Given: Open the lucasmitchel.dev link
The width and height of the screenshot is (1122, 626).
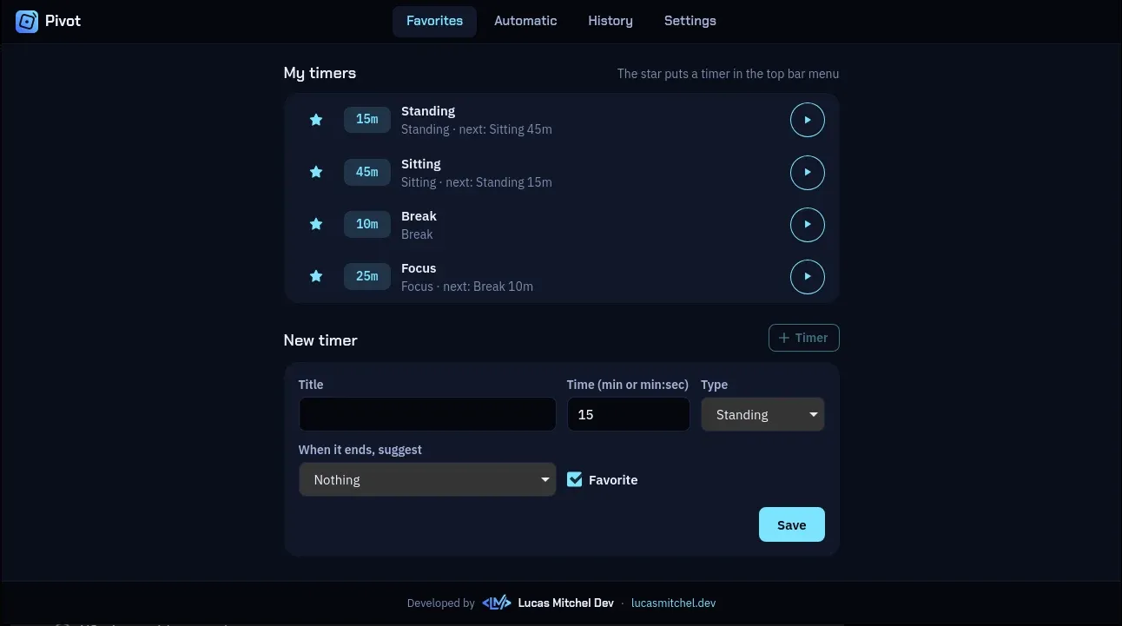Looking at the screenshot, I should [674, 603].
